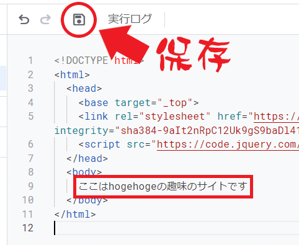The image size is (299, 245).
Task: Click line number 5 in gutter
Action: (31, 116)
